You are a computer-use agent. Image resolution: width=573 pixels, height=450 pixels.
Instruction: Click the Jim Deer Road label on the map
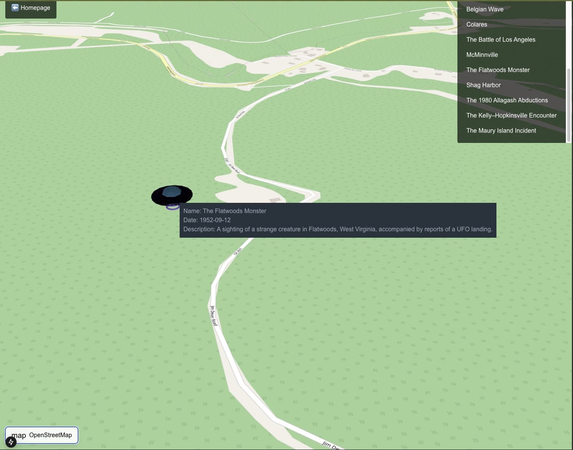tap(214, 315)
